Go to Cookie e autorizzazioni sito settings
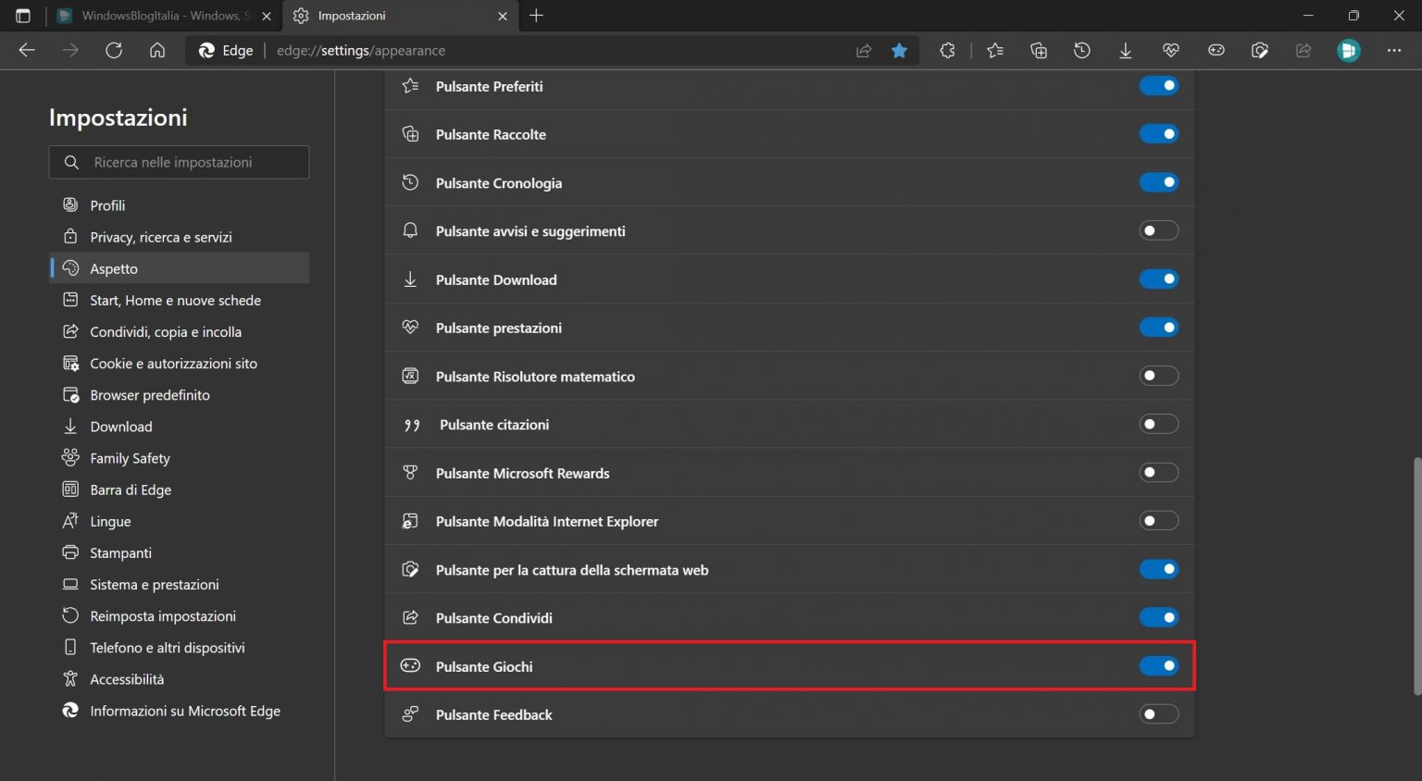1422x781 pixels. [173, 363]
